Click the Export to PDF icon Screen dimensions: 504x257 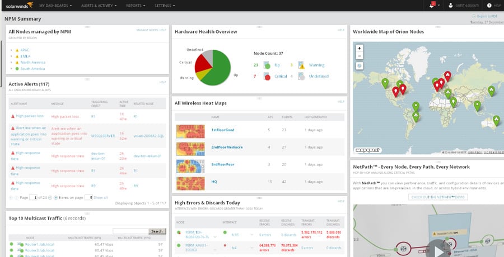[x=473, y=16]
